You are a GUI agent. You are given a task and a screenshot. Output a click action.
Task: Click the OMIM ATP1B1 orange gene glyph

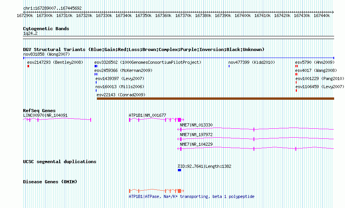point(157,191)
